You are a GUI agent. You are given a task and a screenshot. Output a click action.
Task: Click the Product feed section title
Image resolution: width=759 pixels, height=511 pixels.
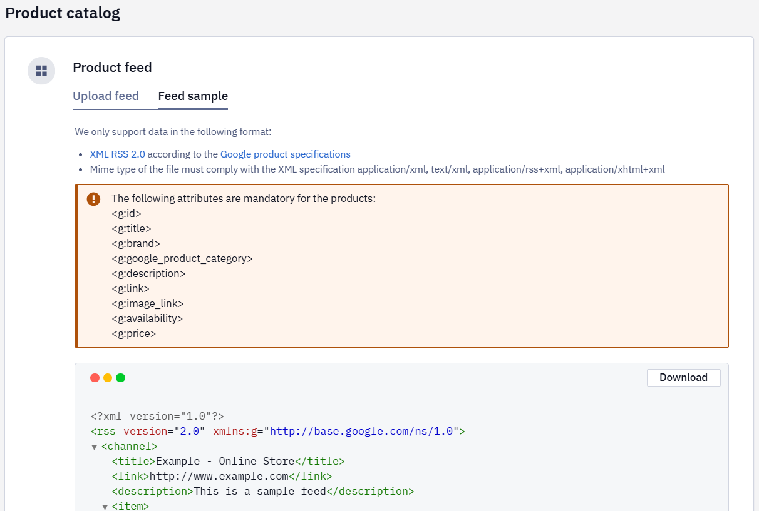tap(112, 68)
